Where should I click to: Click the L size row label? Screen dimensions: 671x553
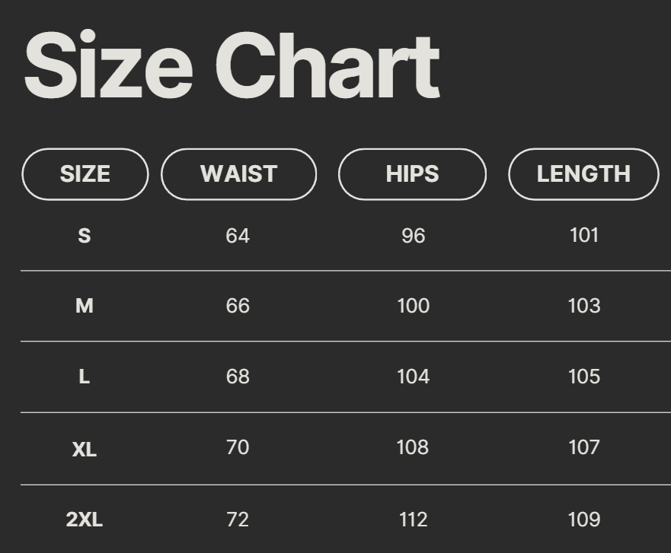pos(85,377)
